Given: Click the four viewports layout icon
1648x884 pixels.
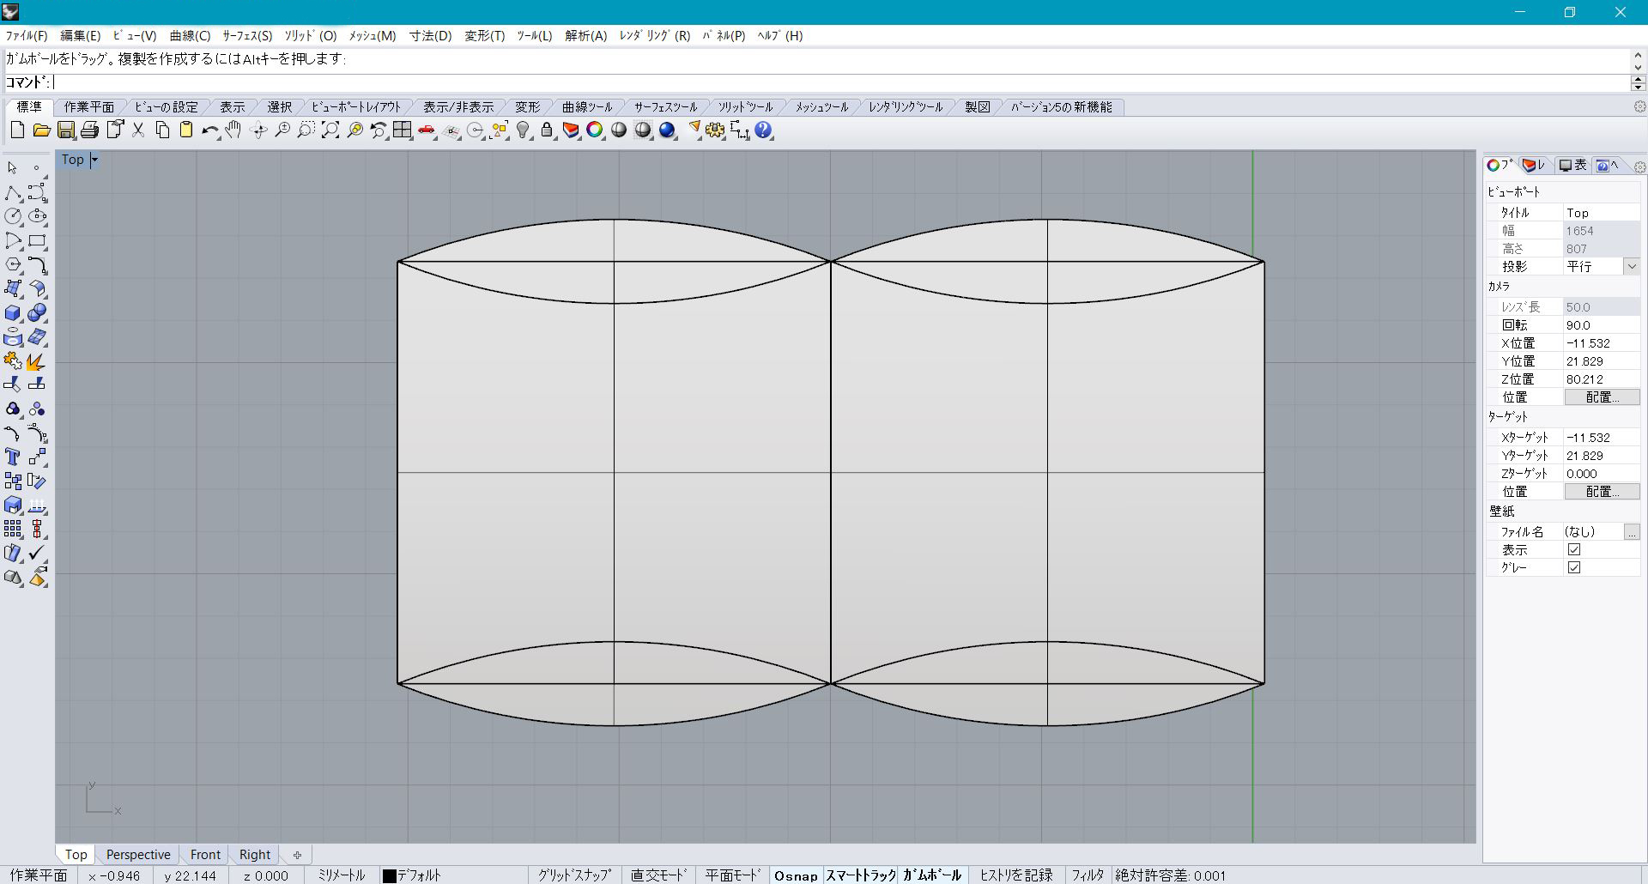Looking at the screenshot, I should click(402, 130).
